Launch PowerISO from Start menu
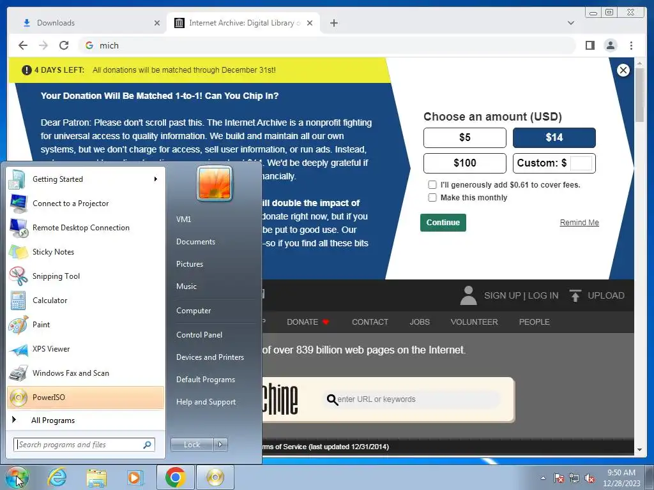 pyautogui.click(x=86, y=397)
